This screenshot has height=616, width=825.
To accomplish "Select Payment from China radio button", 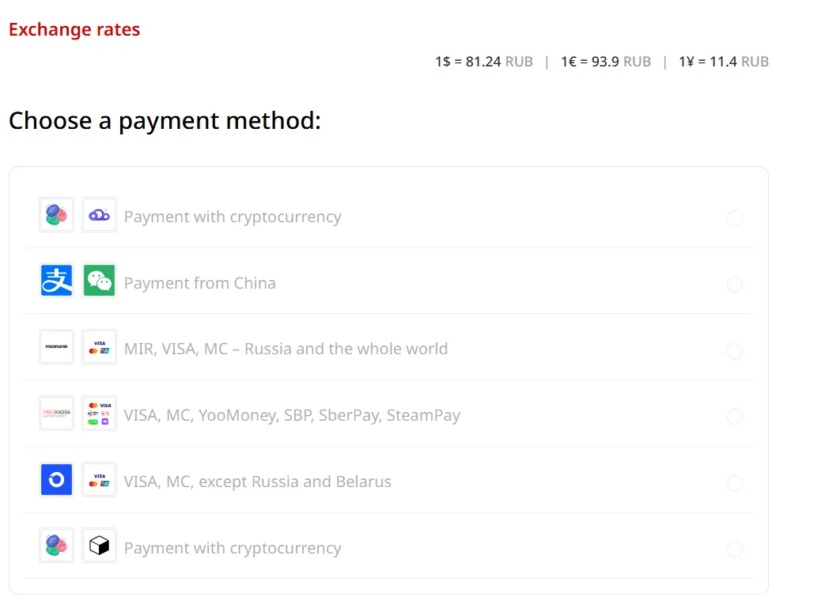I will pyautogui.click(x=735, y=285).
